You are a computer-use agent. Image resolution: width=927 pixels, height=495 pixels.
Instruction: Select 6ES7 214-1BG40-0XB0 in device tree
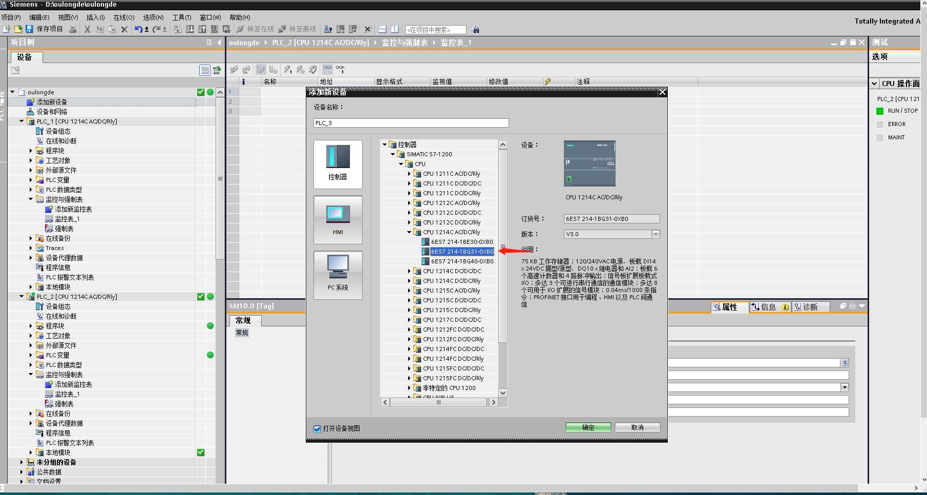click(x=462, y=261)
